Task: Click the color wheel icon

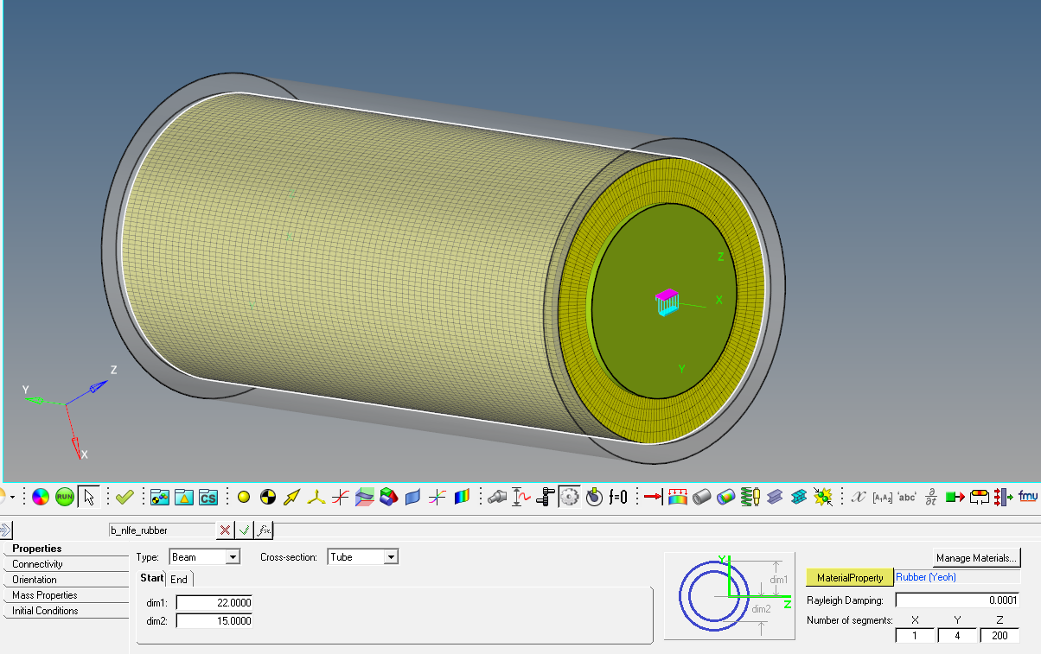Action: point(41,497)
